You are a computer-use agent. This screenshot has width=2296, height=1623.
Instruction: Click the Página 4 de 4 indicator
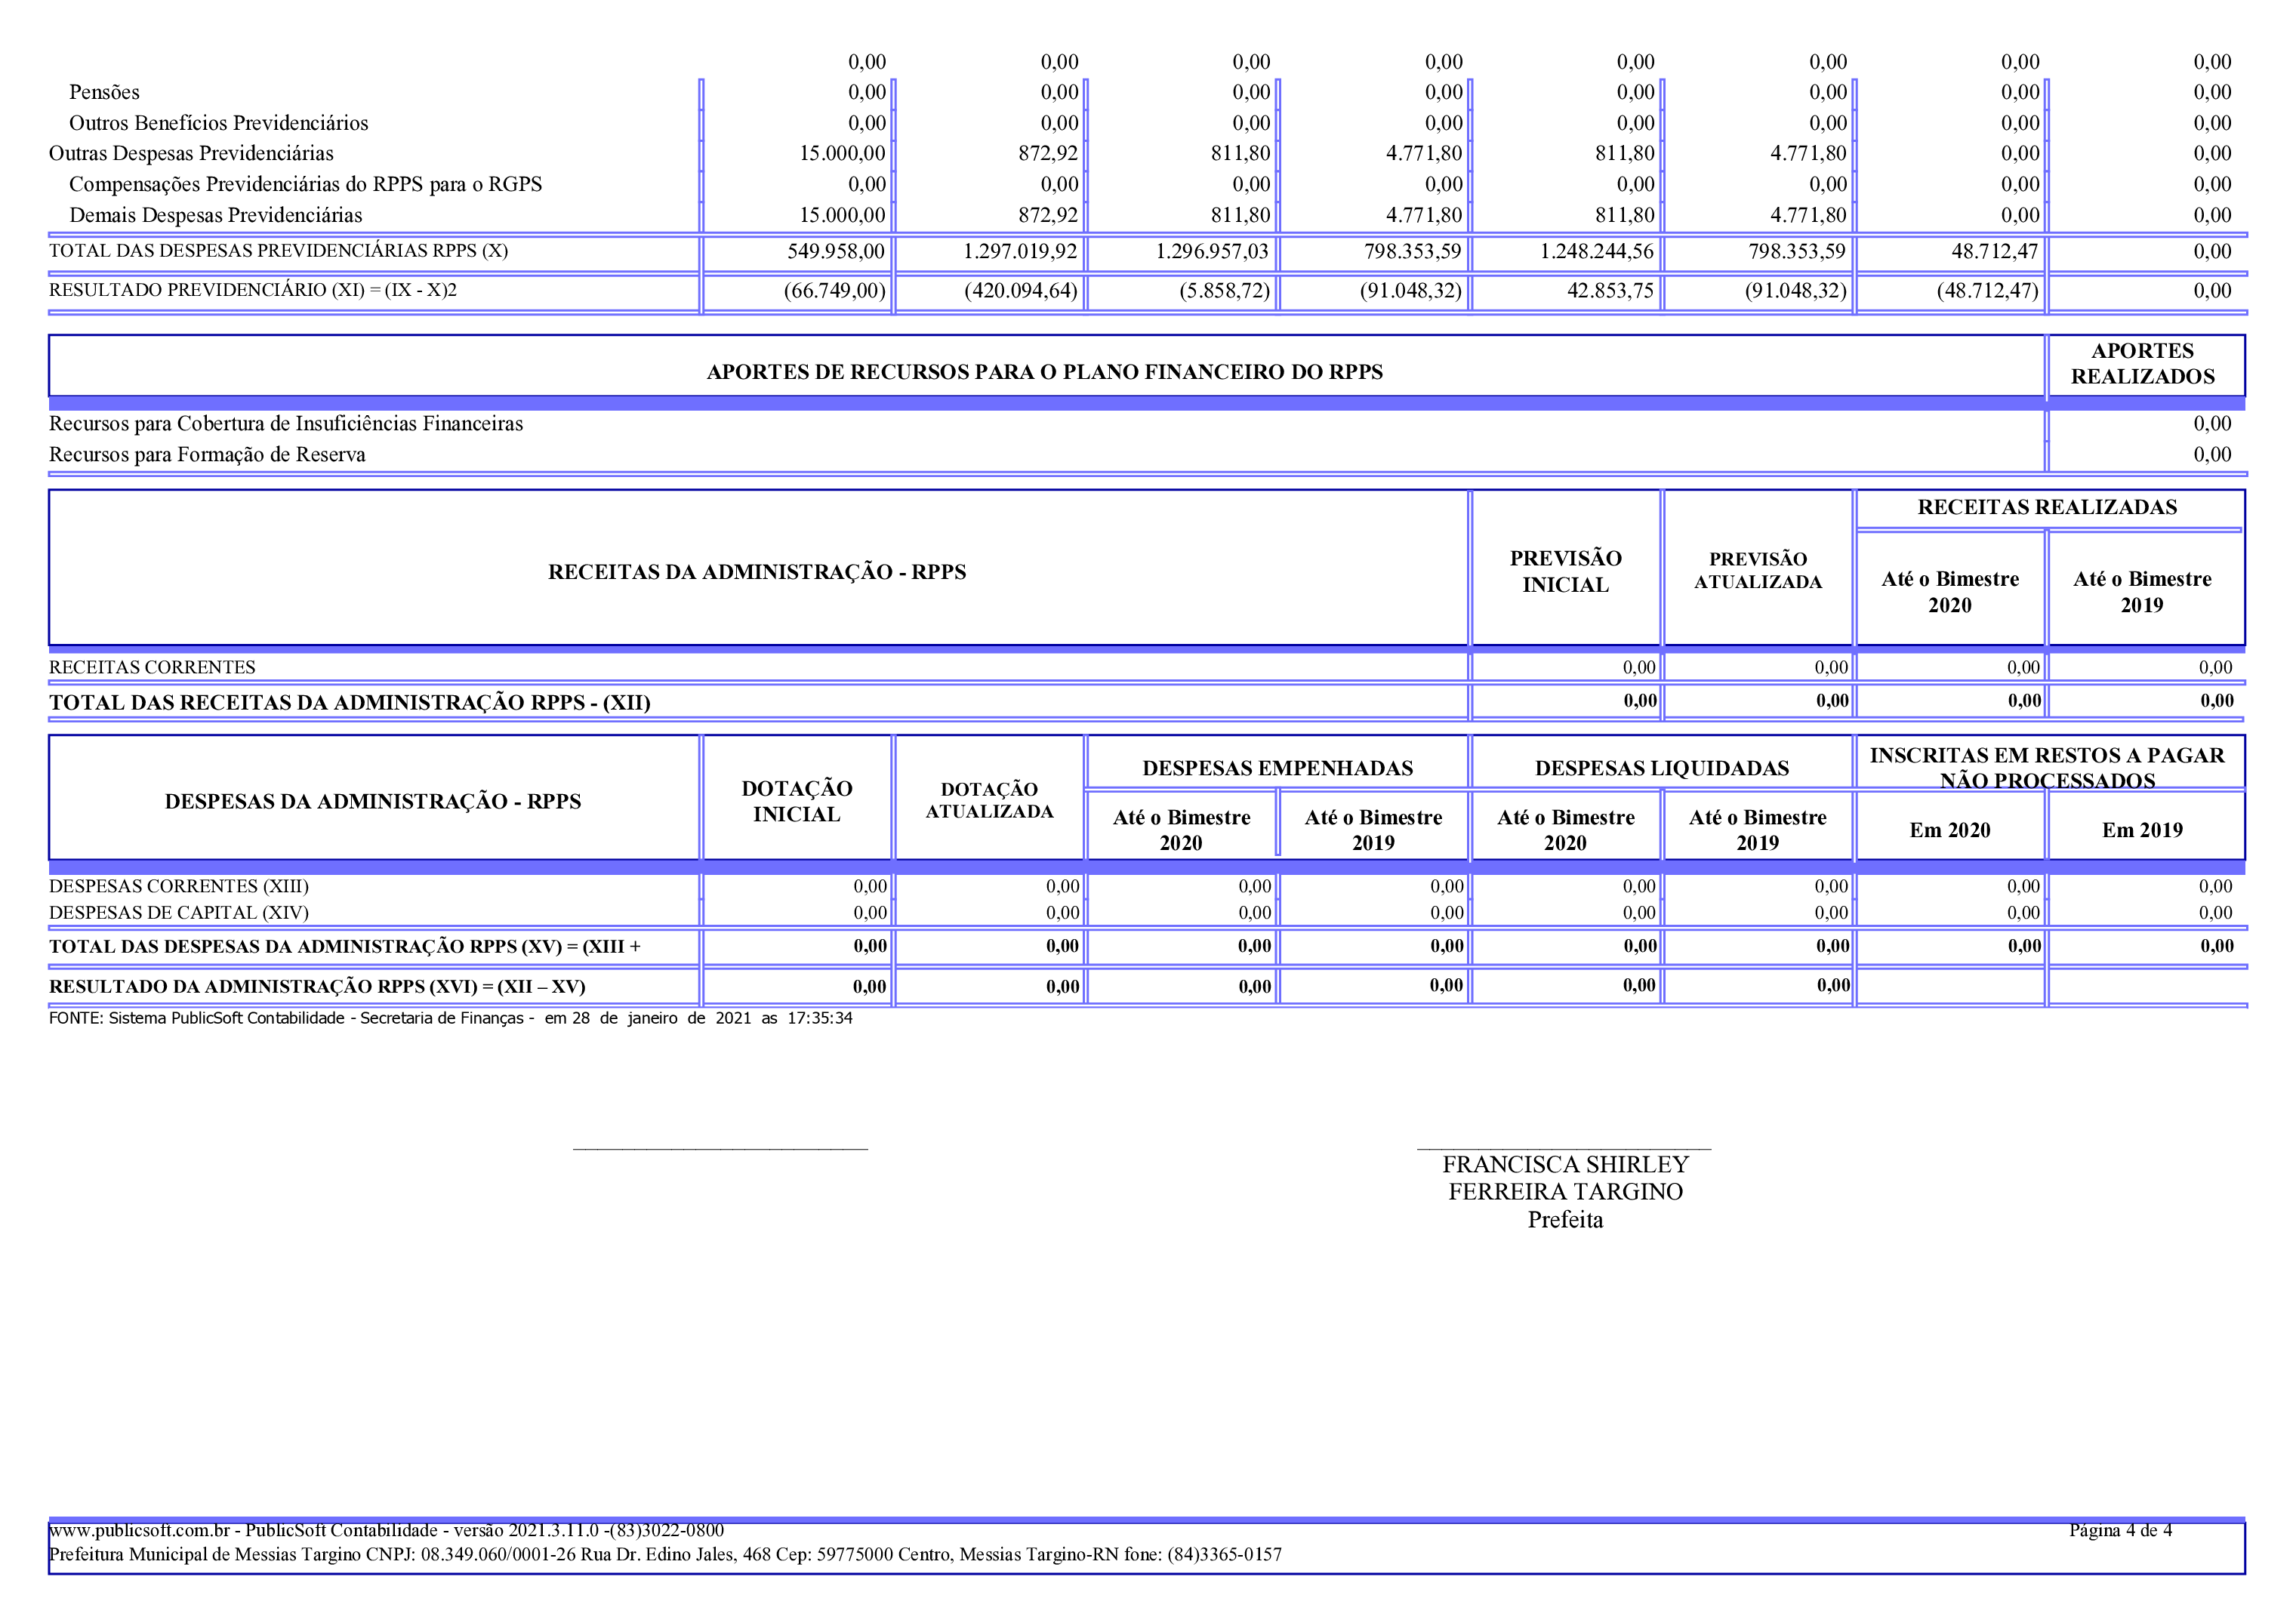pos(2120,1530)
